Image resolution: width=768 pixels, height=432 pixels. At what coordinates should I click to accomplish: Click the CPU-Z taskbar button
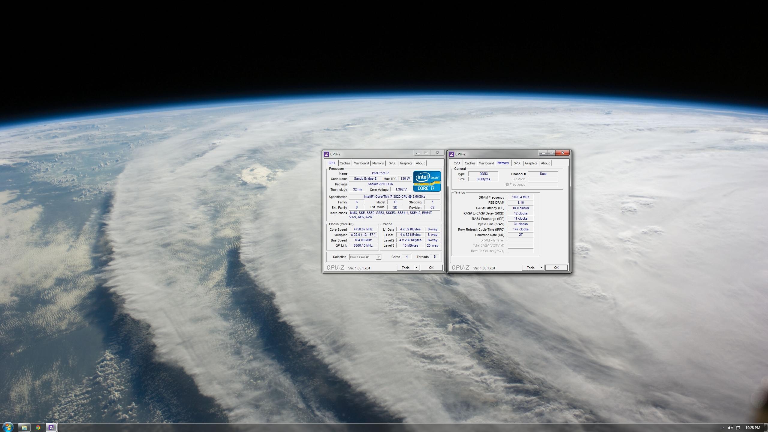pyautogui.click(x=51, y=427)
